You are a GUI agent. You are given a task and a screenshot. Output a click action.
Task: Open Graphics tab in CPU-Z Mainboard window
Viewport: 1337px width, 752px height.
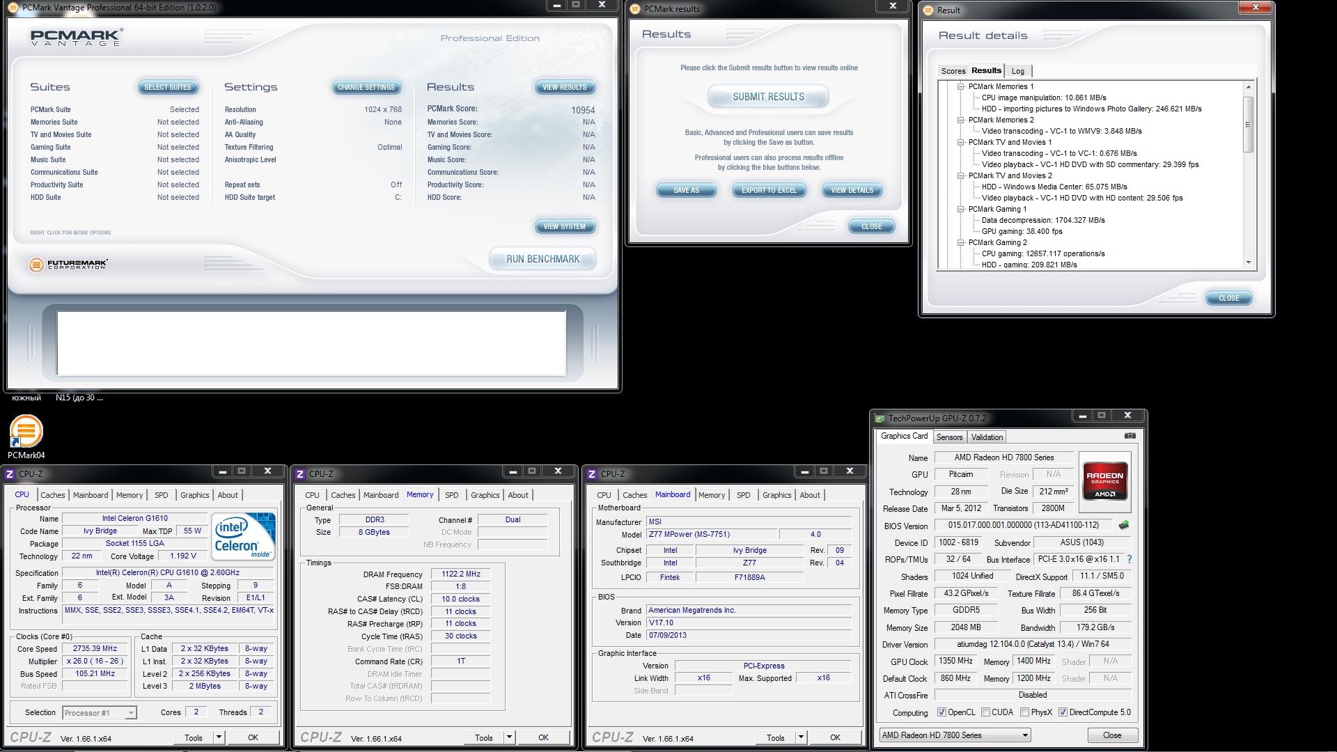tap(776, 495)
